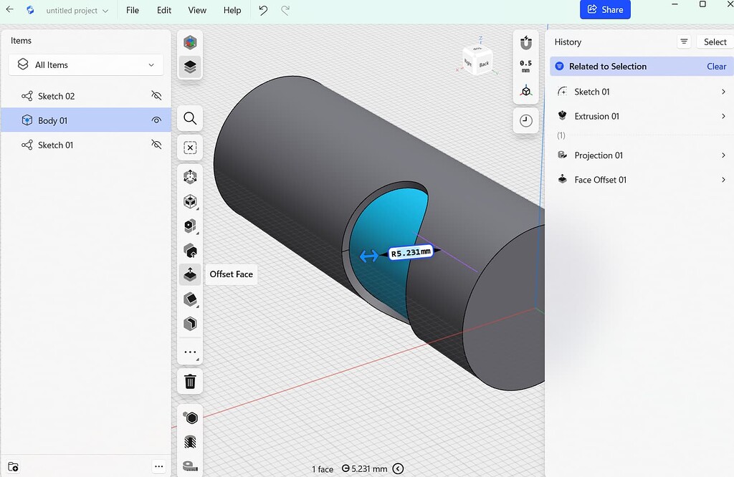Open the More tools ellipsis icon

tap(189, 352)
